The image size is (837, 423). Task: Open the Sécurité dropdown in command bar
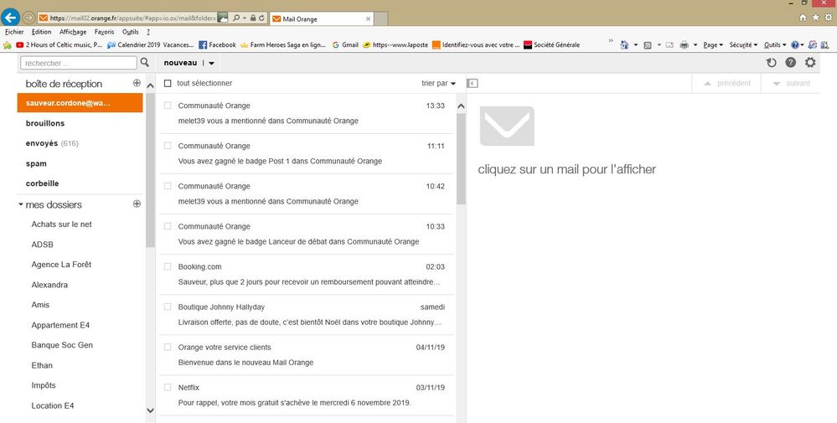point(743,44)
